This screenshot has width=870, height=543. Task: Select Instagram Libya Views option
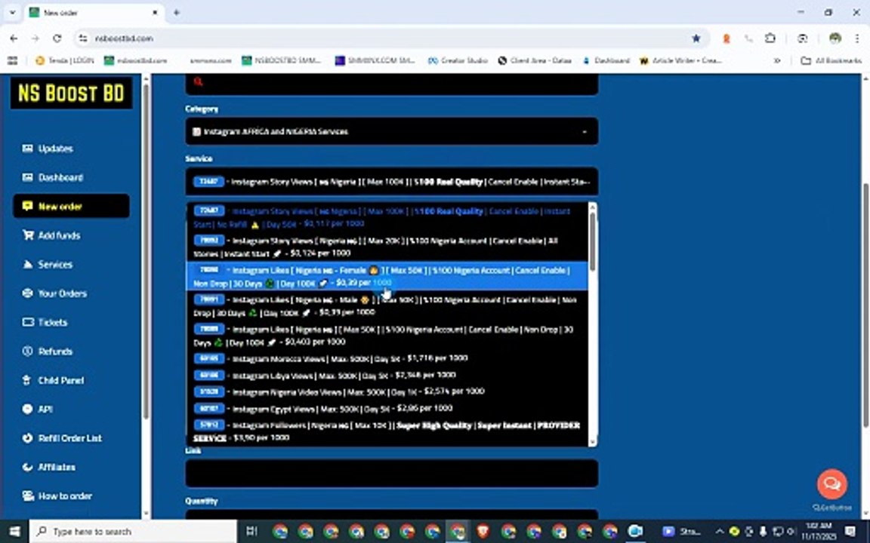pos(387,375)
